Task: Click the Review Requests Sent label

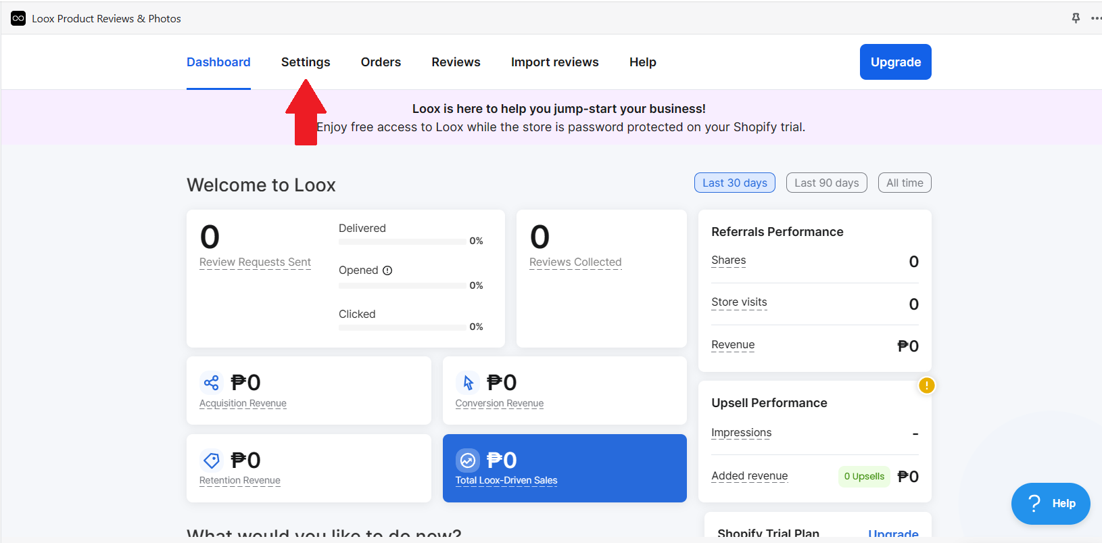Action: tap(255, 262)
